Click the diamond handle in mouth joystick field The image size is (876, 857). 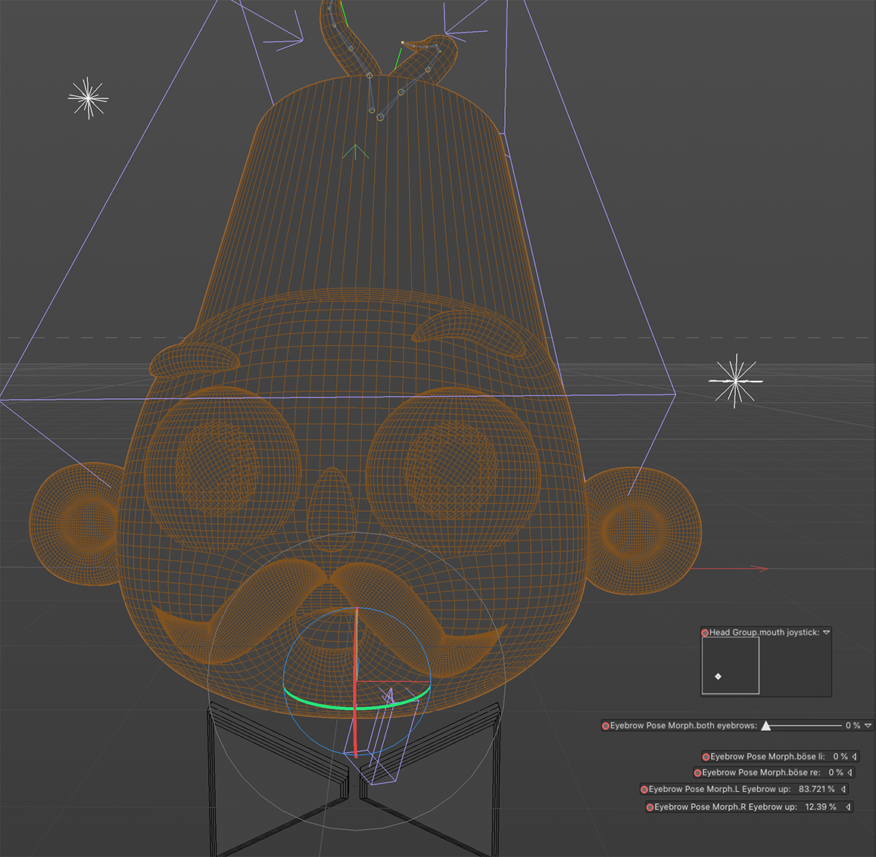[718, 677]
